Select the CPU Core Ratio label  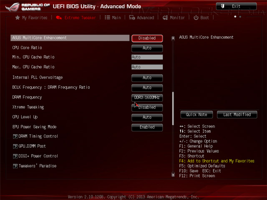(27, 48)
